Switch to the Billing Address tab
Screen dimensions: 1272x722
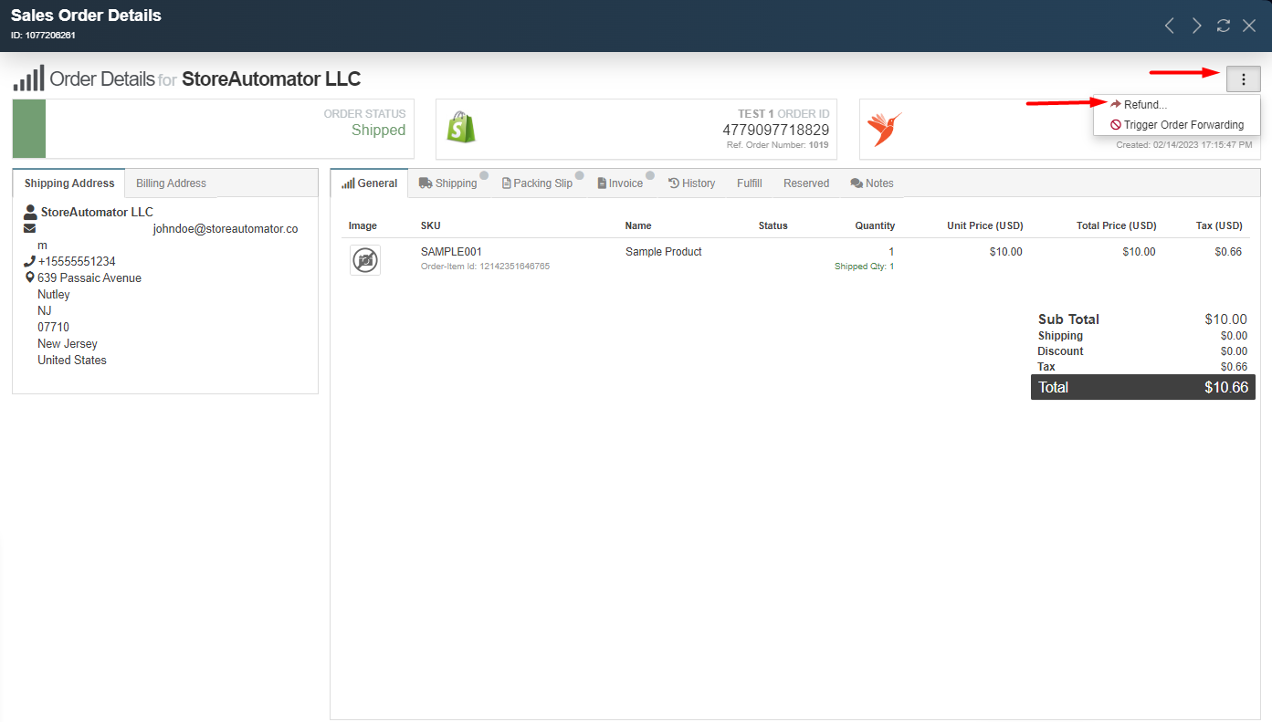click(171, 183)
